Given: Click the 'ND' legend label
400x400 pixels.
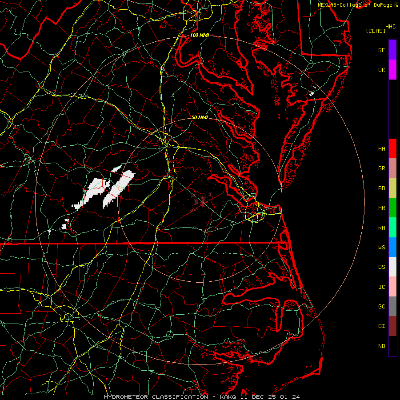Looking at the screenshot, I should tap(381, 346).
